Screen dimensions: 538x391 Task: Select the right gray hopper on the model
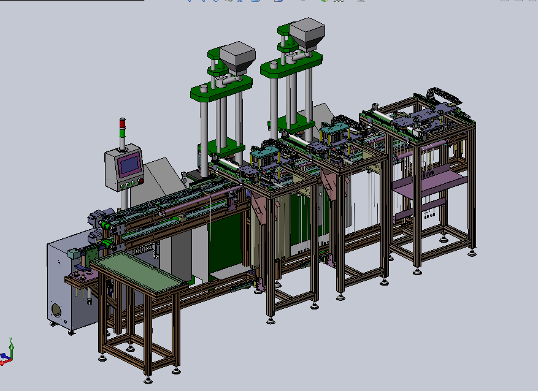tap(307, 34)
